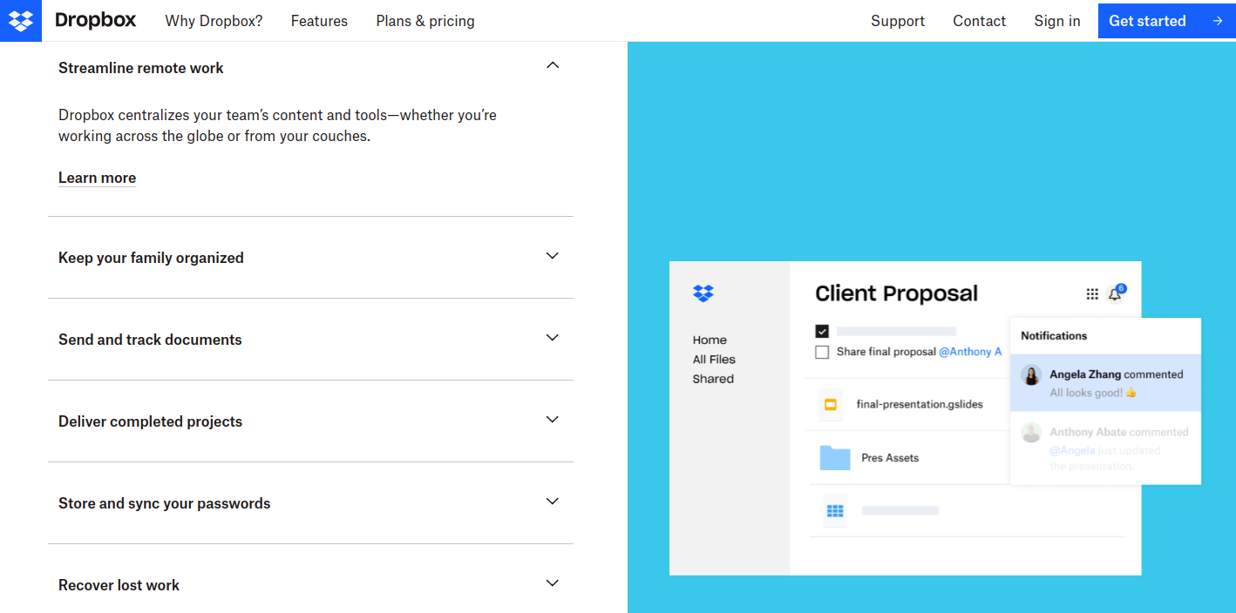Click the notification bell icon with badge
This screenshot has height=613, width=1236.
pos(1116,293)
